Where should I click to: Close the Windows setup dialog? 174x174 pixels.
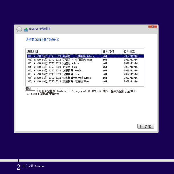click(x=153, y=26)
